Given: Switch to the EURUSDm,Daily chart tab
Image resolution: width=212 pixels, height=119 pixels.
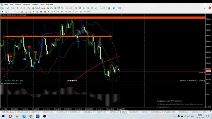Looking at the screenshot, I should pos(8,112).
